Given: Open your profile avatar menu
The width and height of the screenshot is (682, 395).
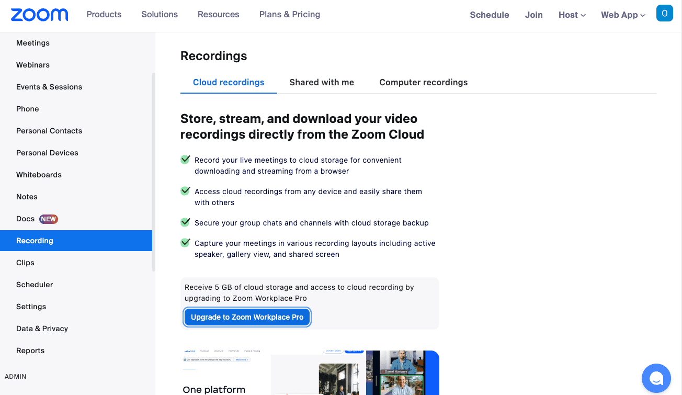Looking at the screenshot, I should tap(665, 13).
